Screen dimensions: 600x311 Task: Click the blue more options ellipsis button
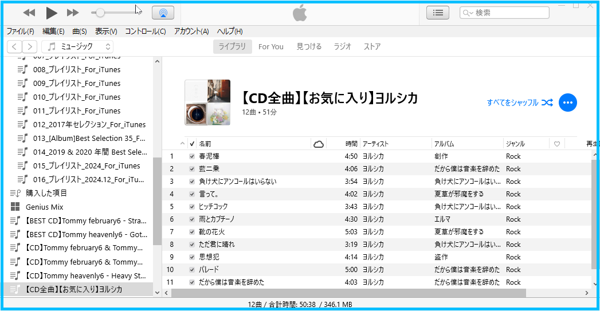[567, 103]
